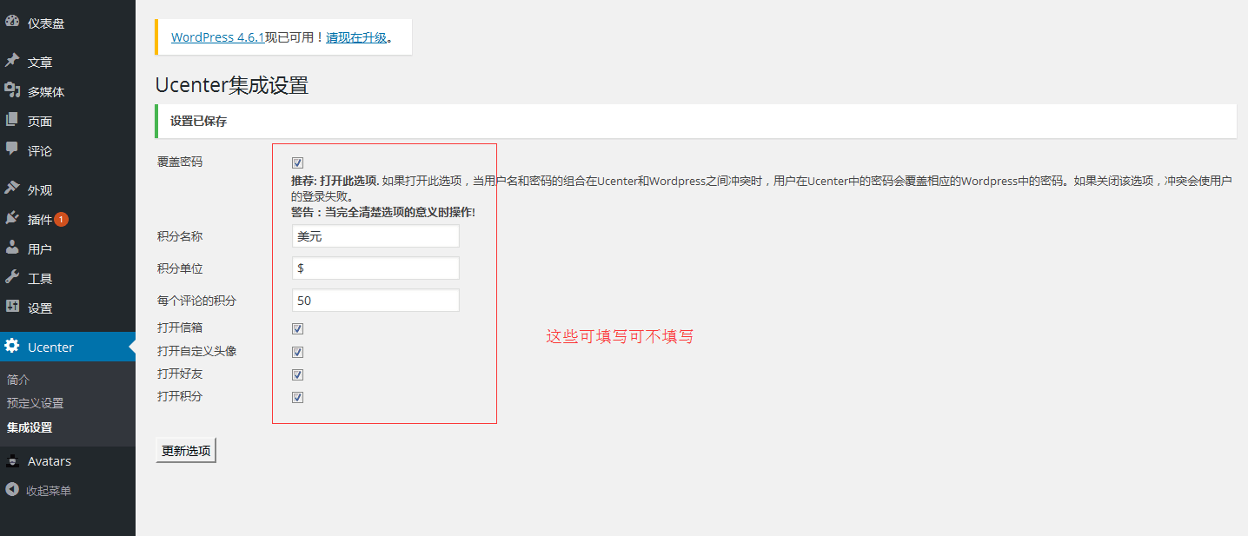Click the Avatars menu icon
This screenshot has height=536, width=1248.
click(12, 460)
